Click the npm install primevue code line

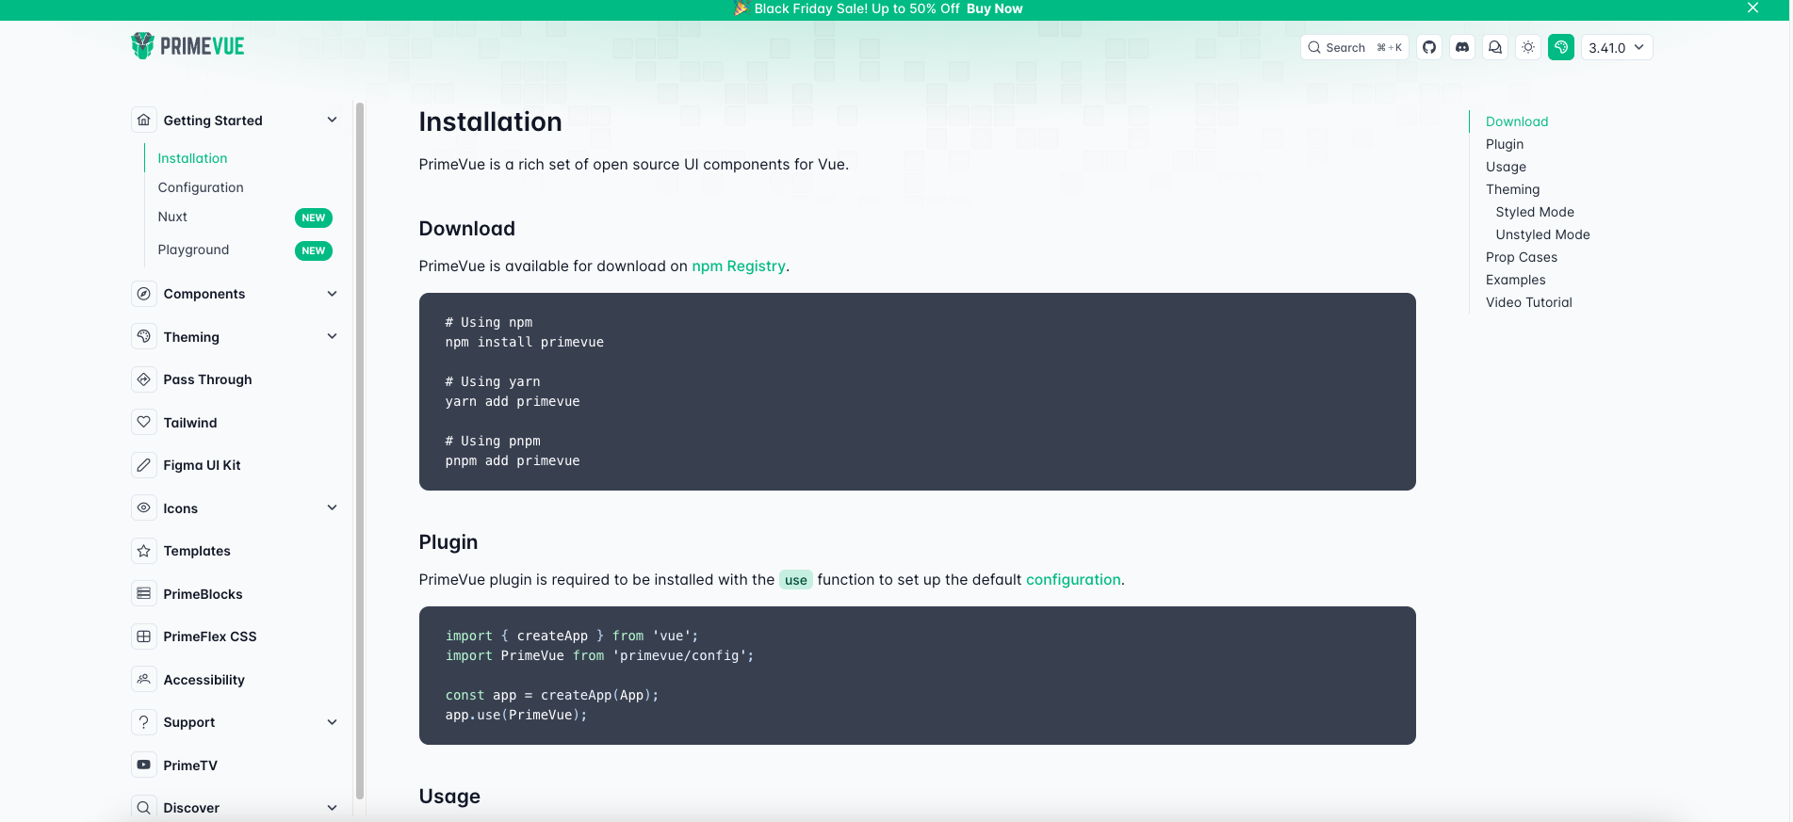click(x=525, y=342)
